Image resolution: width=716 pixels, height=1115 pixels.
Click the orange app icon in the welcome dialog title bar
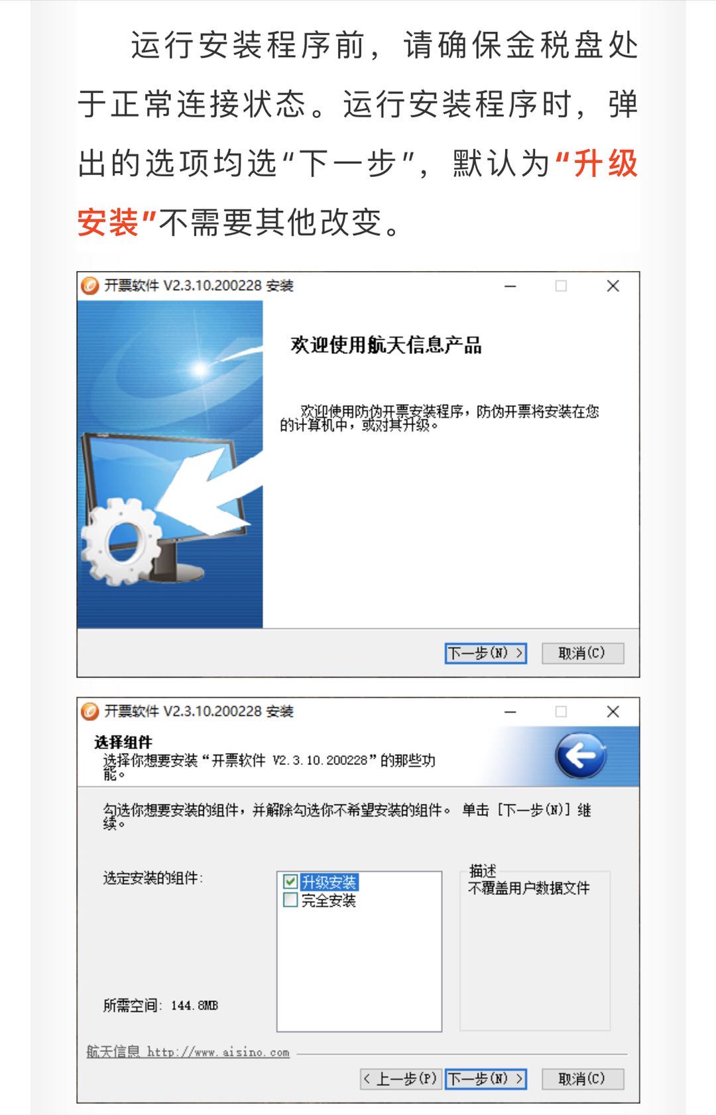click(x=89, y=286)
